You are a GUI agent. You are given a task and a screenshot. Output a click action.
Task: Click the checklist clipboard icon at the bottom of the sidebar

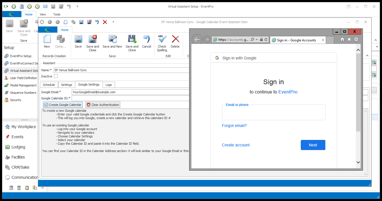pos(11,188)
